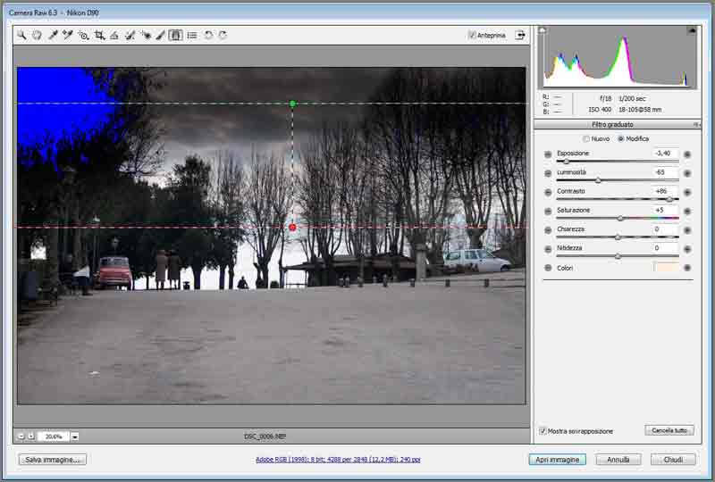Select the Zoom tool in the toolbar
The image size is (715, 482).
(x=21, y=36)
